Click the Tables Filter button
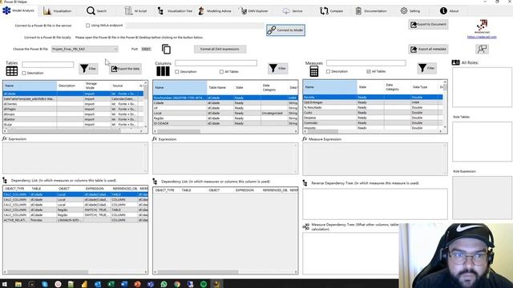Viewport: 513px width, 288px height. 88,69
